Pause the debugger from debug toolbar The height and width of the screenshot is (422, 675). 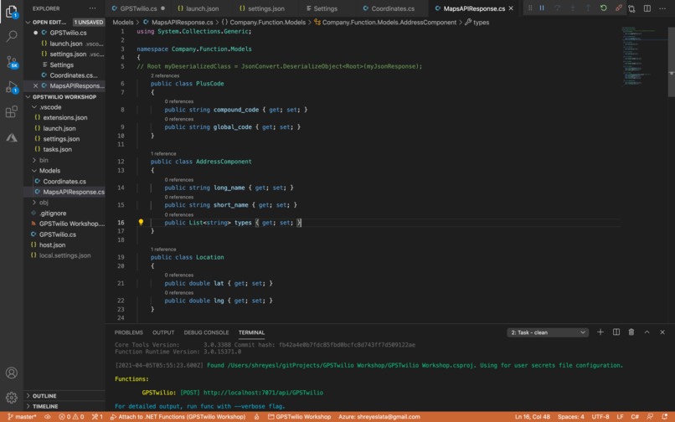[542, 8]
